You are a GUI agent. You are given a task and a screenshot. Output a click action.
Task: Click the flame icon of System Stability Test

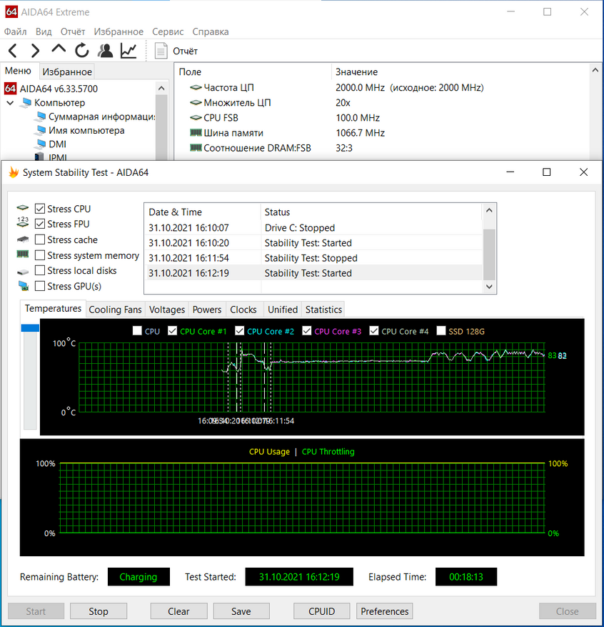click(x=14, y=172)
